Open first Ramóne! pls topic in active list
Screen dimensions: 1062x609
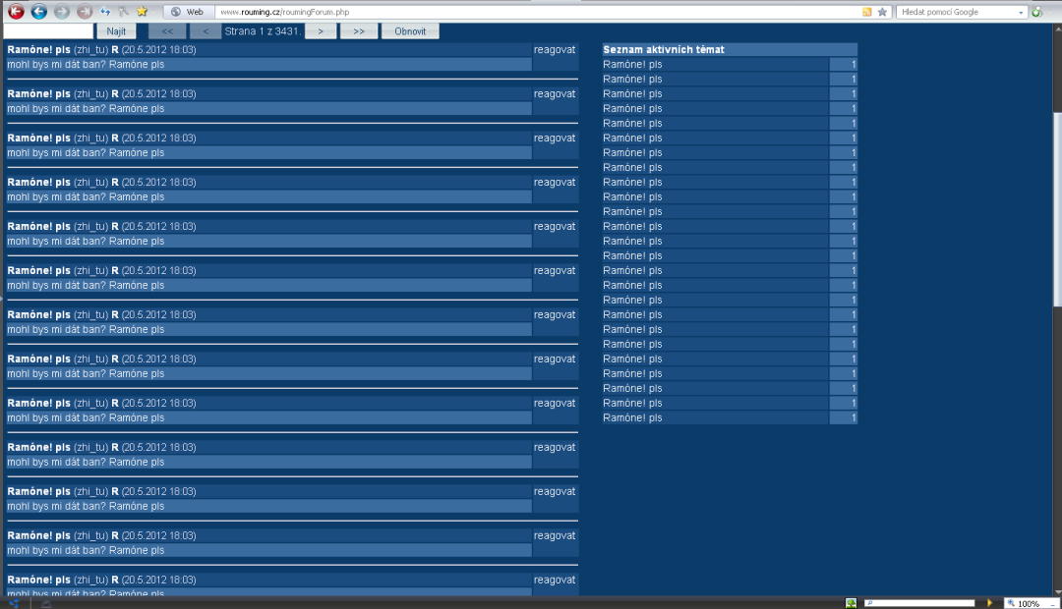pos(632,64)
